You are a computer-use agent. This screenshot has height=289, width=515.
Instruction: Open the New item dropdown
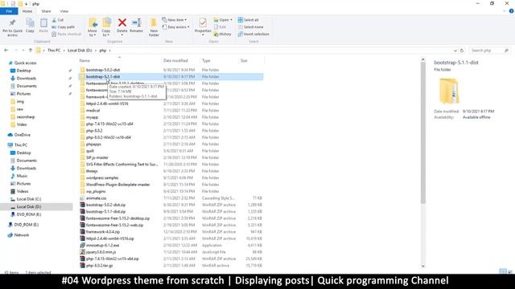click(x=175, y=20)
